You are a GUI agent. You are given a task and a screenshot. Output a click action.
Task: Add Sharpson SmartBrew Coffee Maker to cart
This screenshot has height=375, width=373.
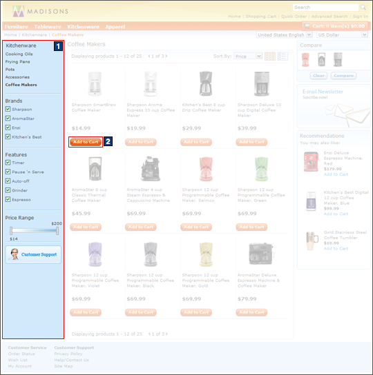(x=86, y=142)
